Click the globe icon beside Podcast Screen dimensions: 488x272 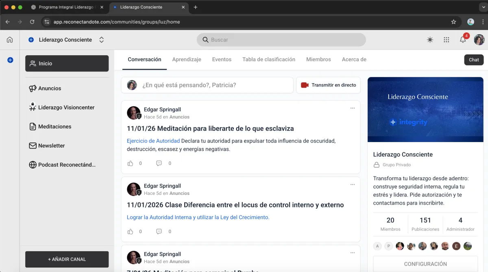[33, 165]
